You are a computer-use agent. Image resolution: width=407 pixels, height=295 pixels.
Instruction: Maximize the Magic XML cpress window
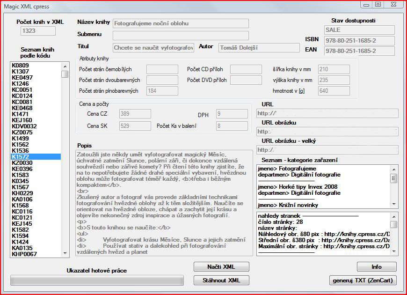pos(378,5)
